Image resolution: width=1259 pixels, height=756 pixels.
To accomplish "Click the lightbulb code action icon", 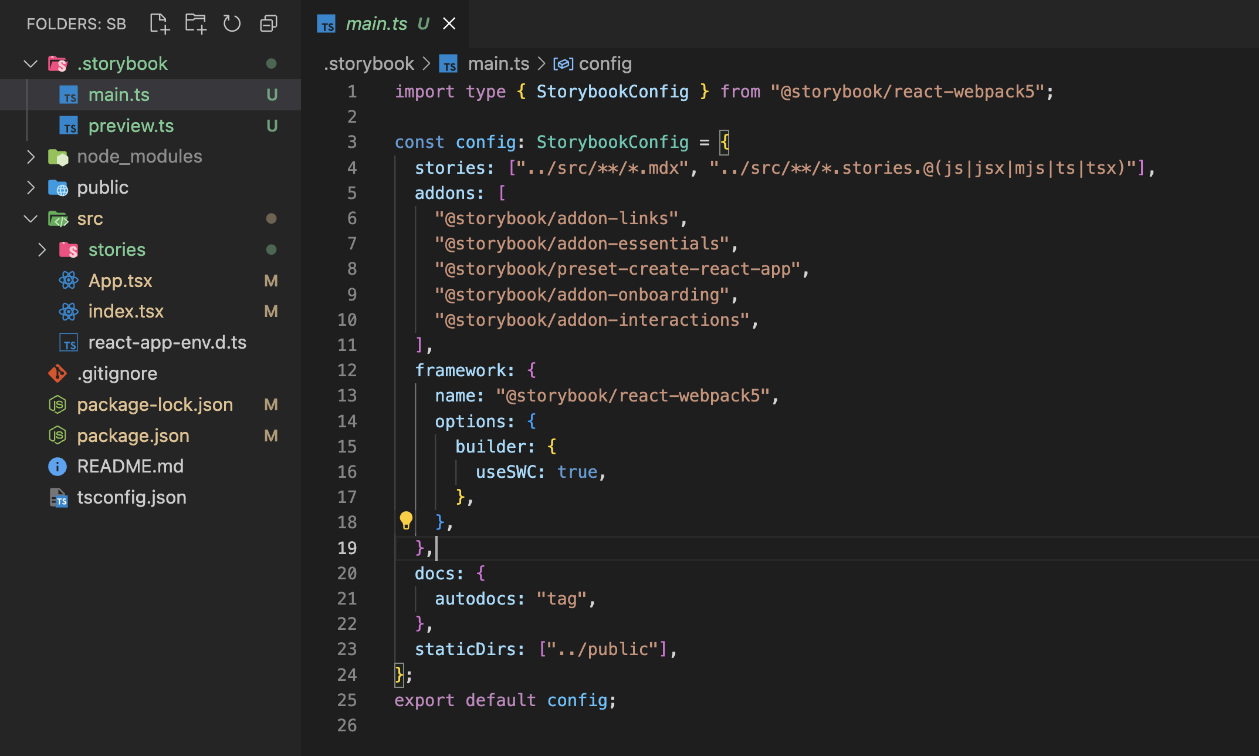I will pos(405,520).
